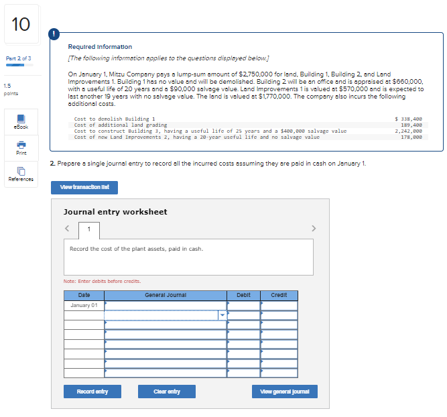This screenshot has height=417, width=447.
Task: Click the 1.5 points label
Action: [11, 90]
